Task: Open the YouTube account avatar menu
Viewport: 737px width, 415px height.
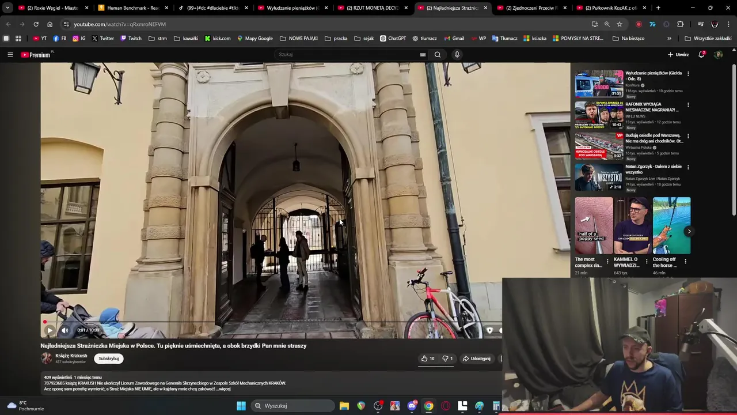Action: click(x=718, y=55)
